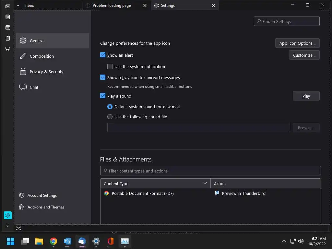The width and height of the screenshot is (332, 249).
Task: Uncheck the Play a sound checkbox
Action: [x=103, y=96]
